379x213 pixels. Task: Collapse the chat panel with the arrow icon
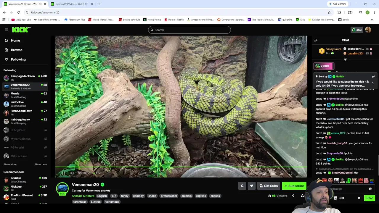click(316, 40)
